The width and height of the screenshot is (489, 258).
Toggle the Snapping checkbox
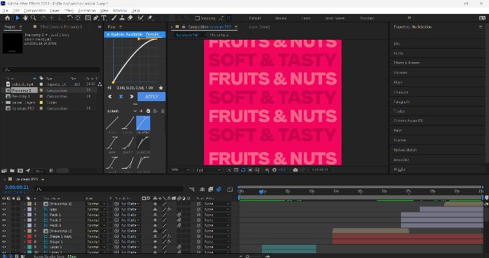pos(197,18)
